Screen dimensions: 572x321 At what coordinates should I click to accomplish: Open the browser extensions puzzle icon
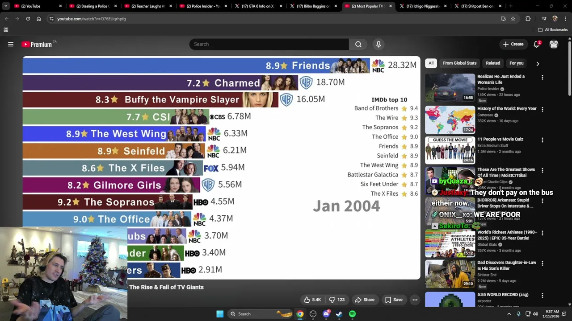528,19
